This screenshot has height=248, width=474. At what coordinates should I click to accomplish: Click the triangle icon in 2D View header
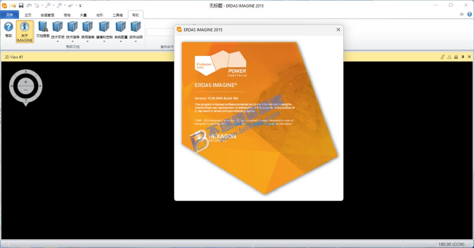coord(449,57)
